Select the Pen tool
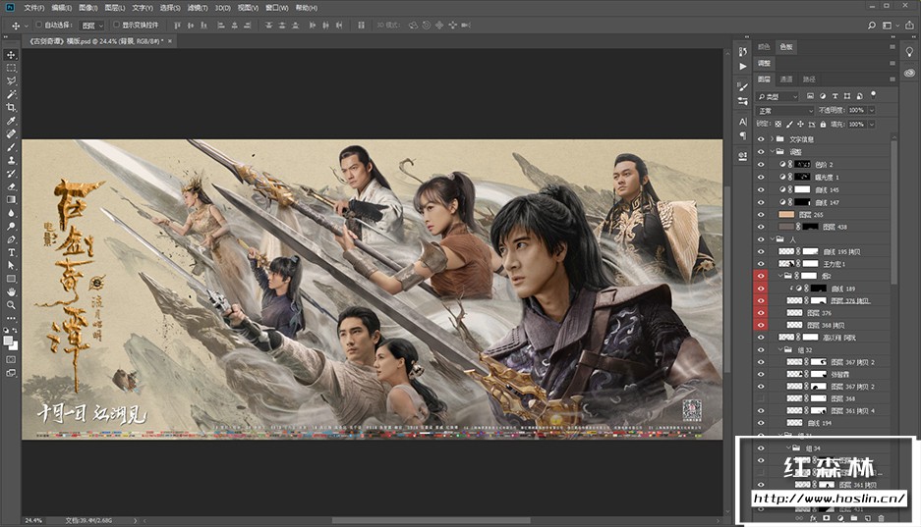This screenshot has width=921, height=527. [11, 239]
